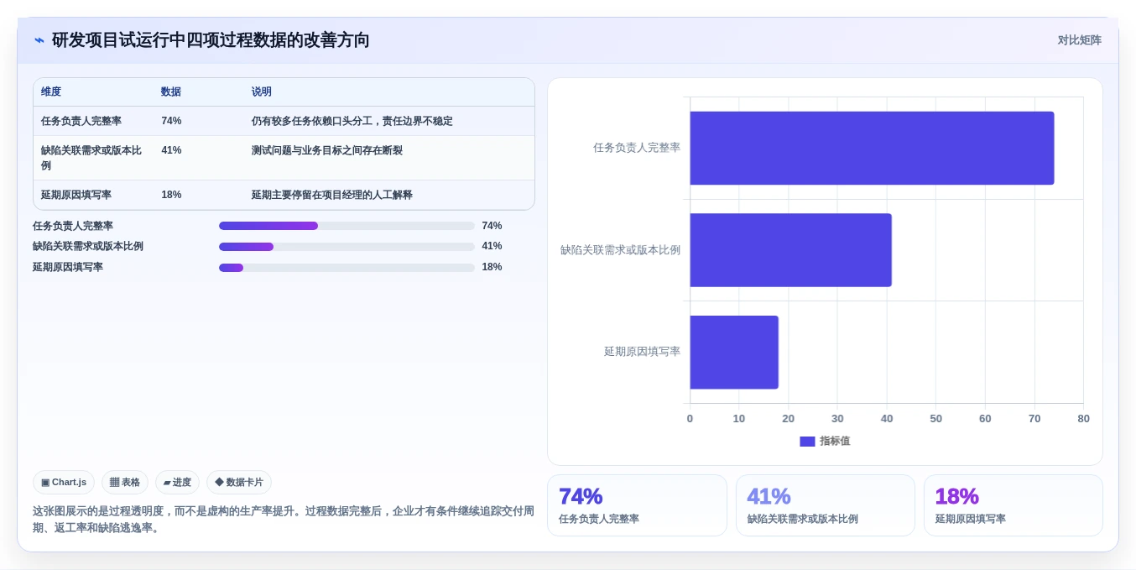This screenshot has height=570, width=1136.
Task: Select the Chart.js tag chip
Action: click(64, 482)
